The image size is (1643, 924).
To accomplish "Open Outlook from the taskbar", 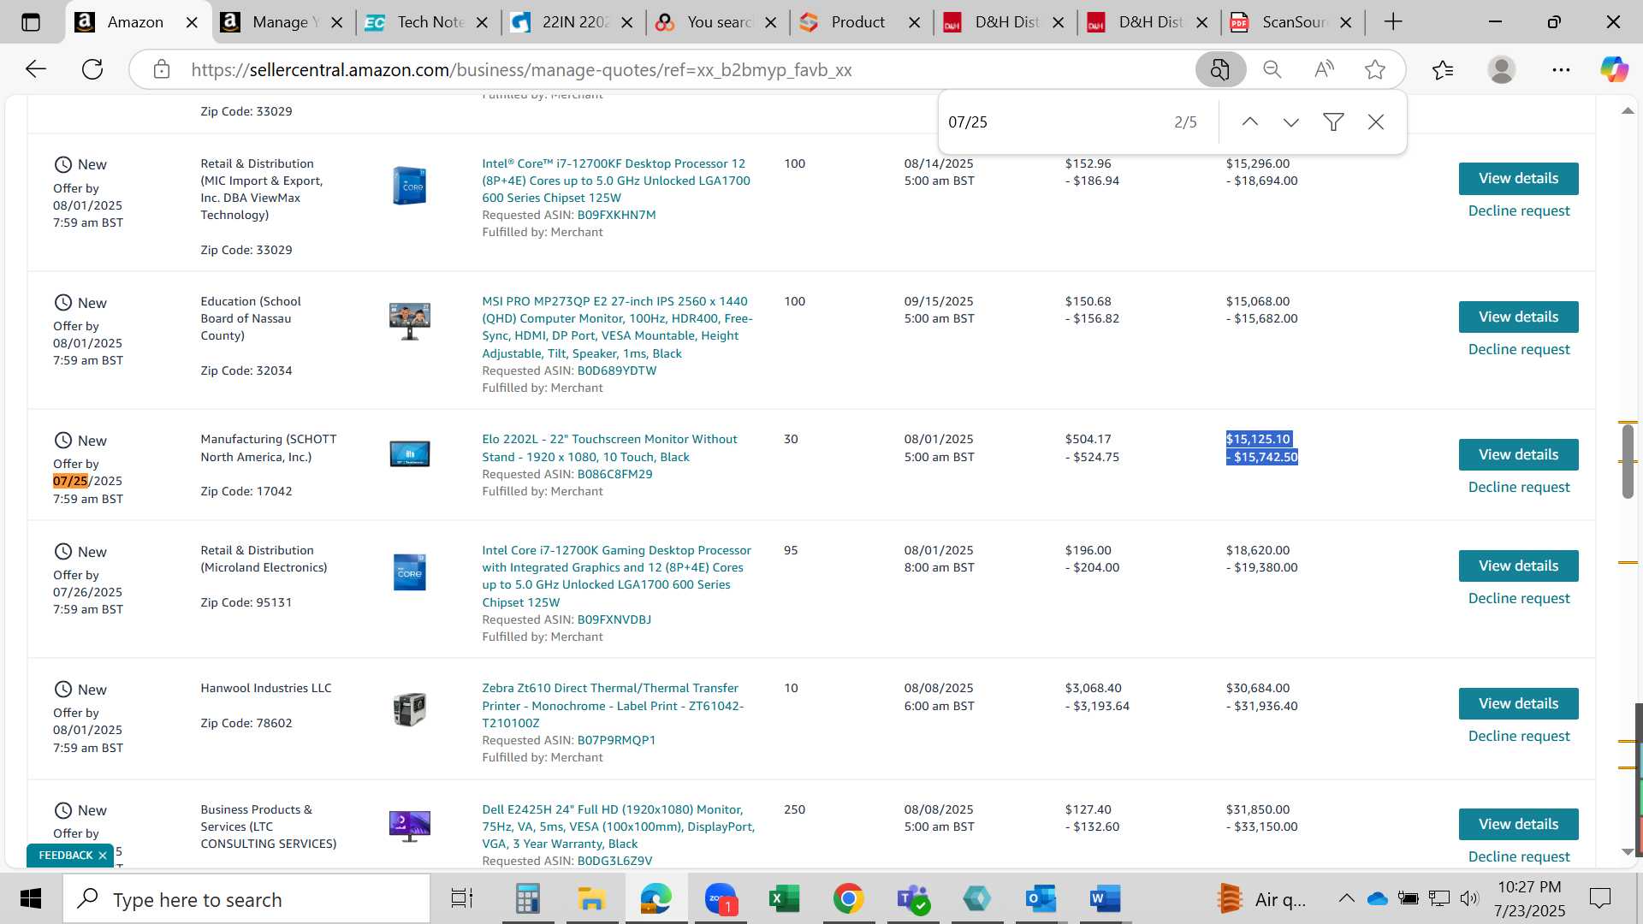I will (1041, 899).
